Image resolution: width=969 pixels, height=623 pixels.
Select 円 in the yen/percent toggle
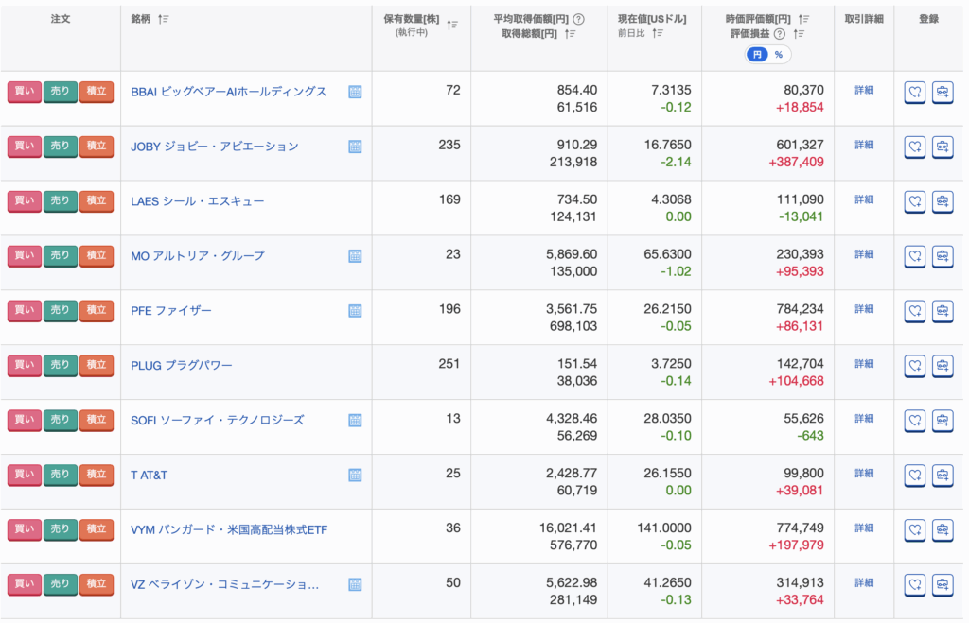(757, 55)
